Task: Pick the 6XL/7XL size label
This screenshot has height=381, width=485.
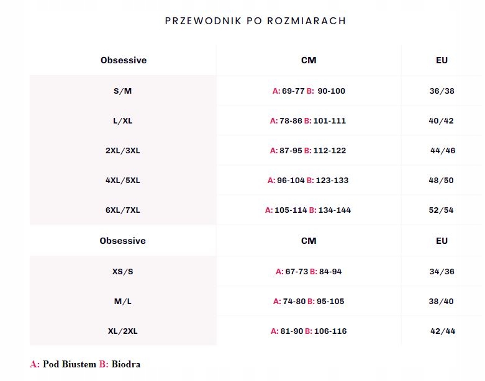Action: pos(123,210)
